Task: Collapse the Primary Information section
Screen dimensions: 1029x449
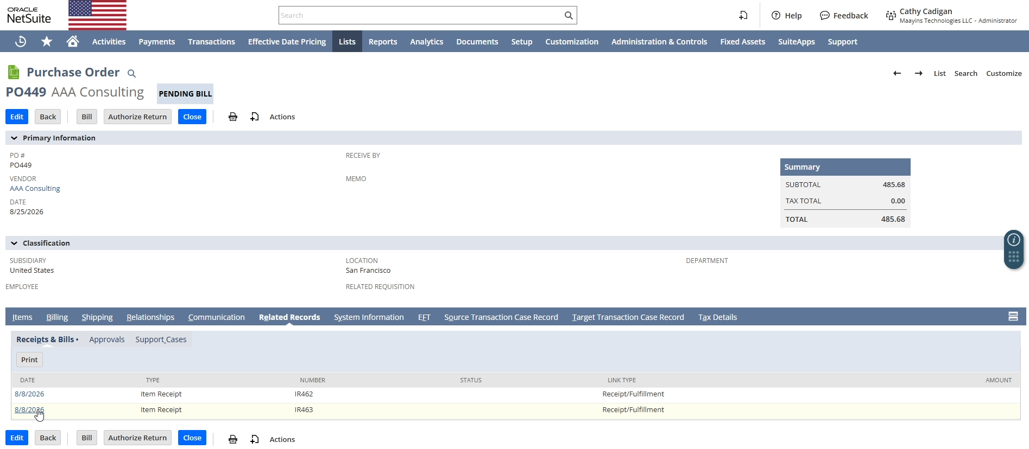Action: [x=14, y=138]
